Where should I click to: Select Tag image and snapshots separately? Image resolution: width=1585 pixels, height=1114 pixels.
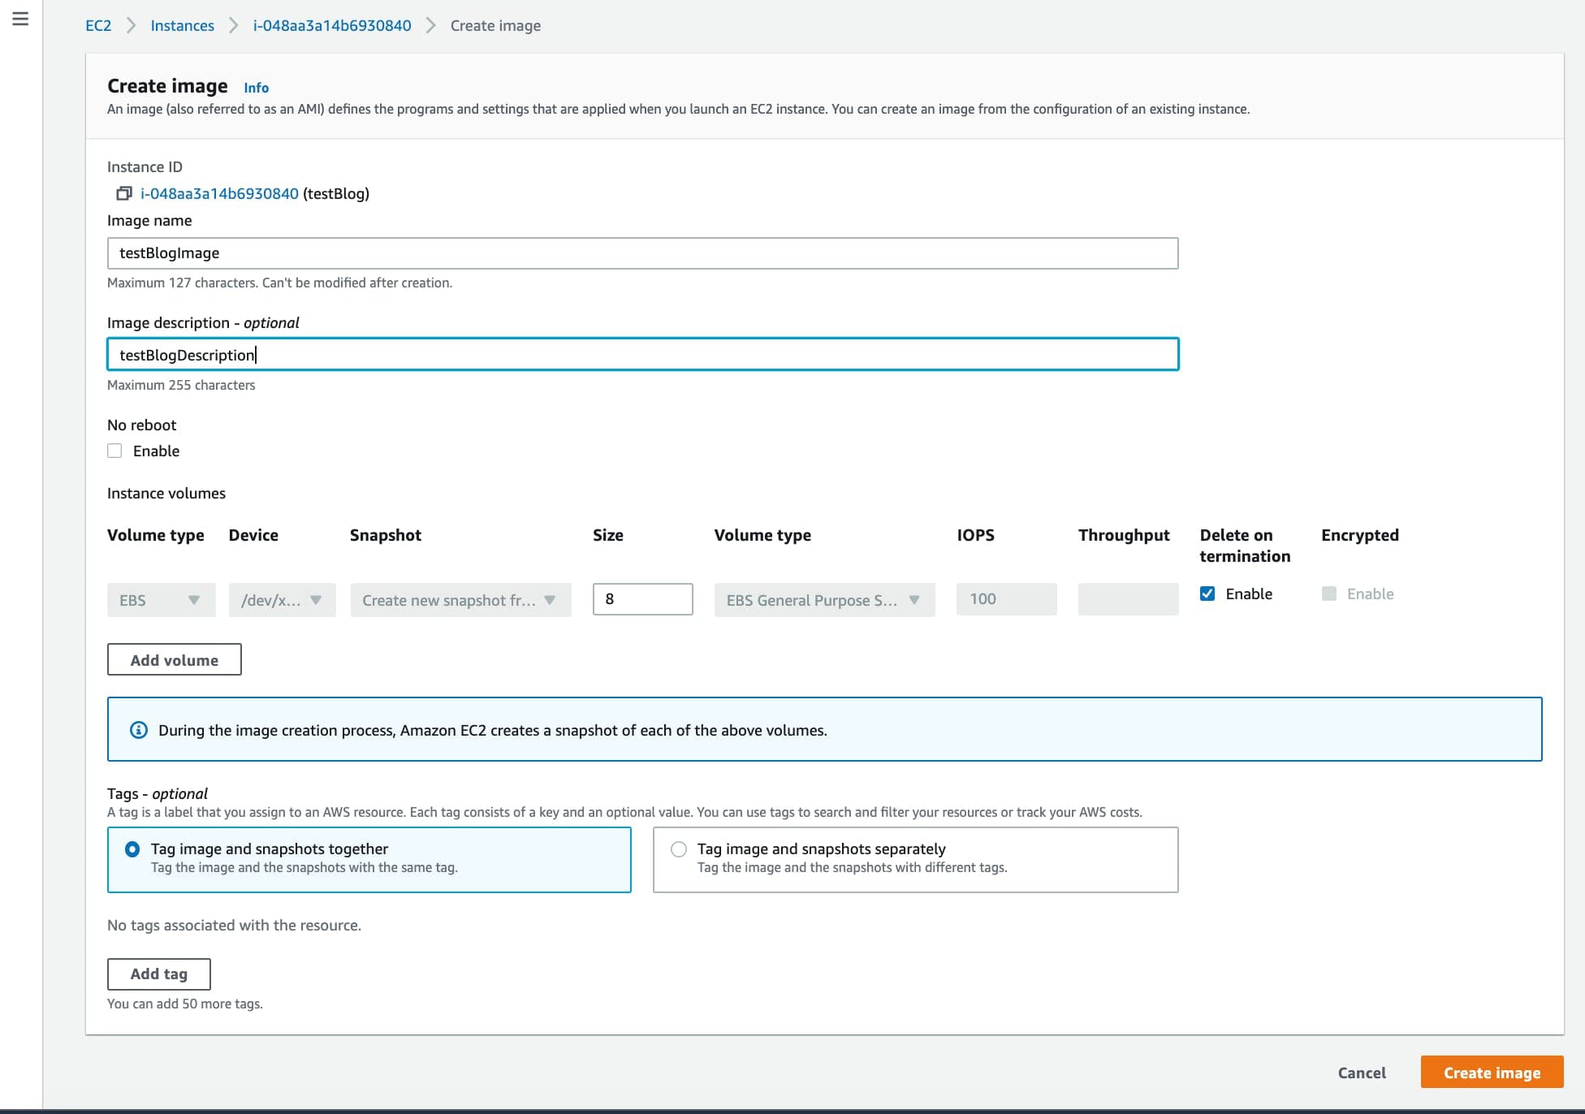(x=915, y=860)
